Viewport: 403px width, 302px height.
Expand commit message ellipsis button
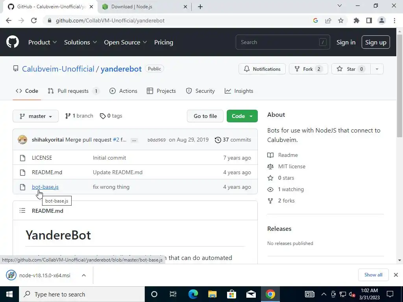point(134,140)
